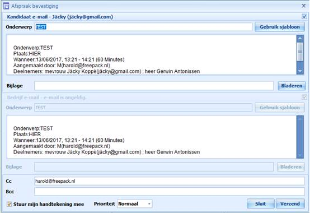Click the Verzend button

[x=290, y=203]
